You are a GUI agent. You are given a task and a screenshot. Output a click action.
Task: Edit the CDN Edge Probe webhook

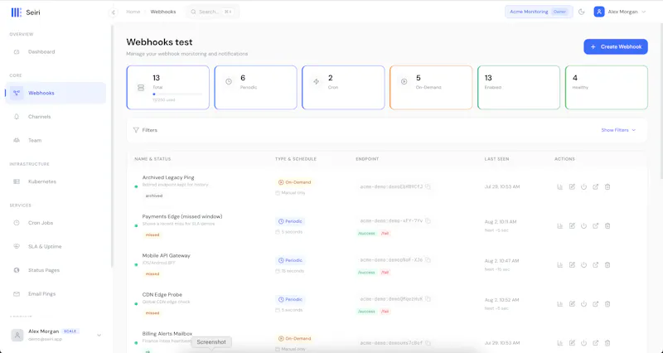pos(572,304)
